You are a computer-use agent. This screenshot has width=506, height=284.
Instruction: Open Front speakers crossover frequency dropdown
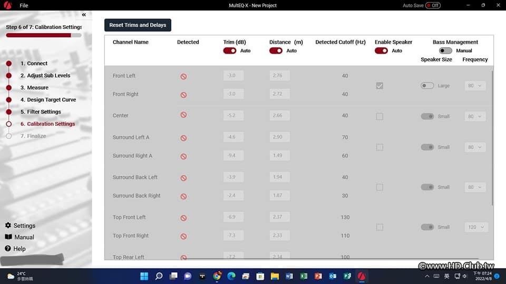pos(475,86)
